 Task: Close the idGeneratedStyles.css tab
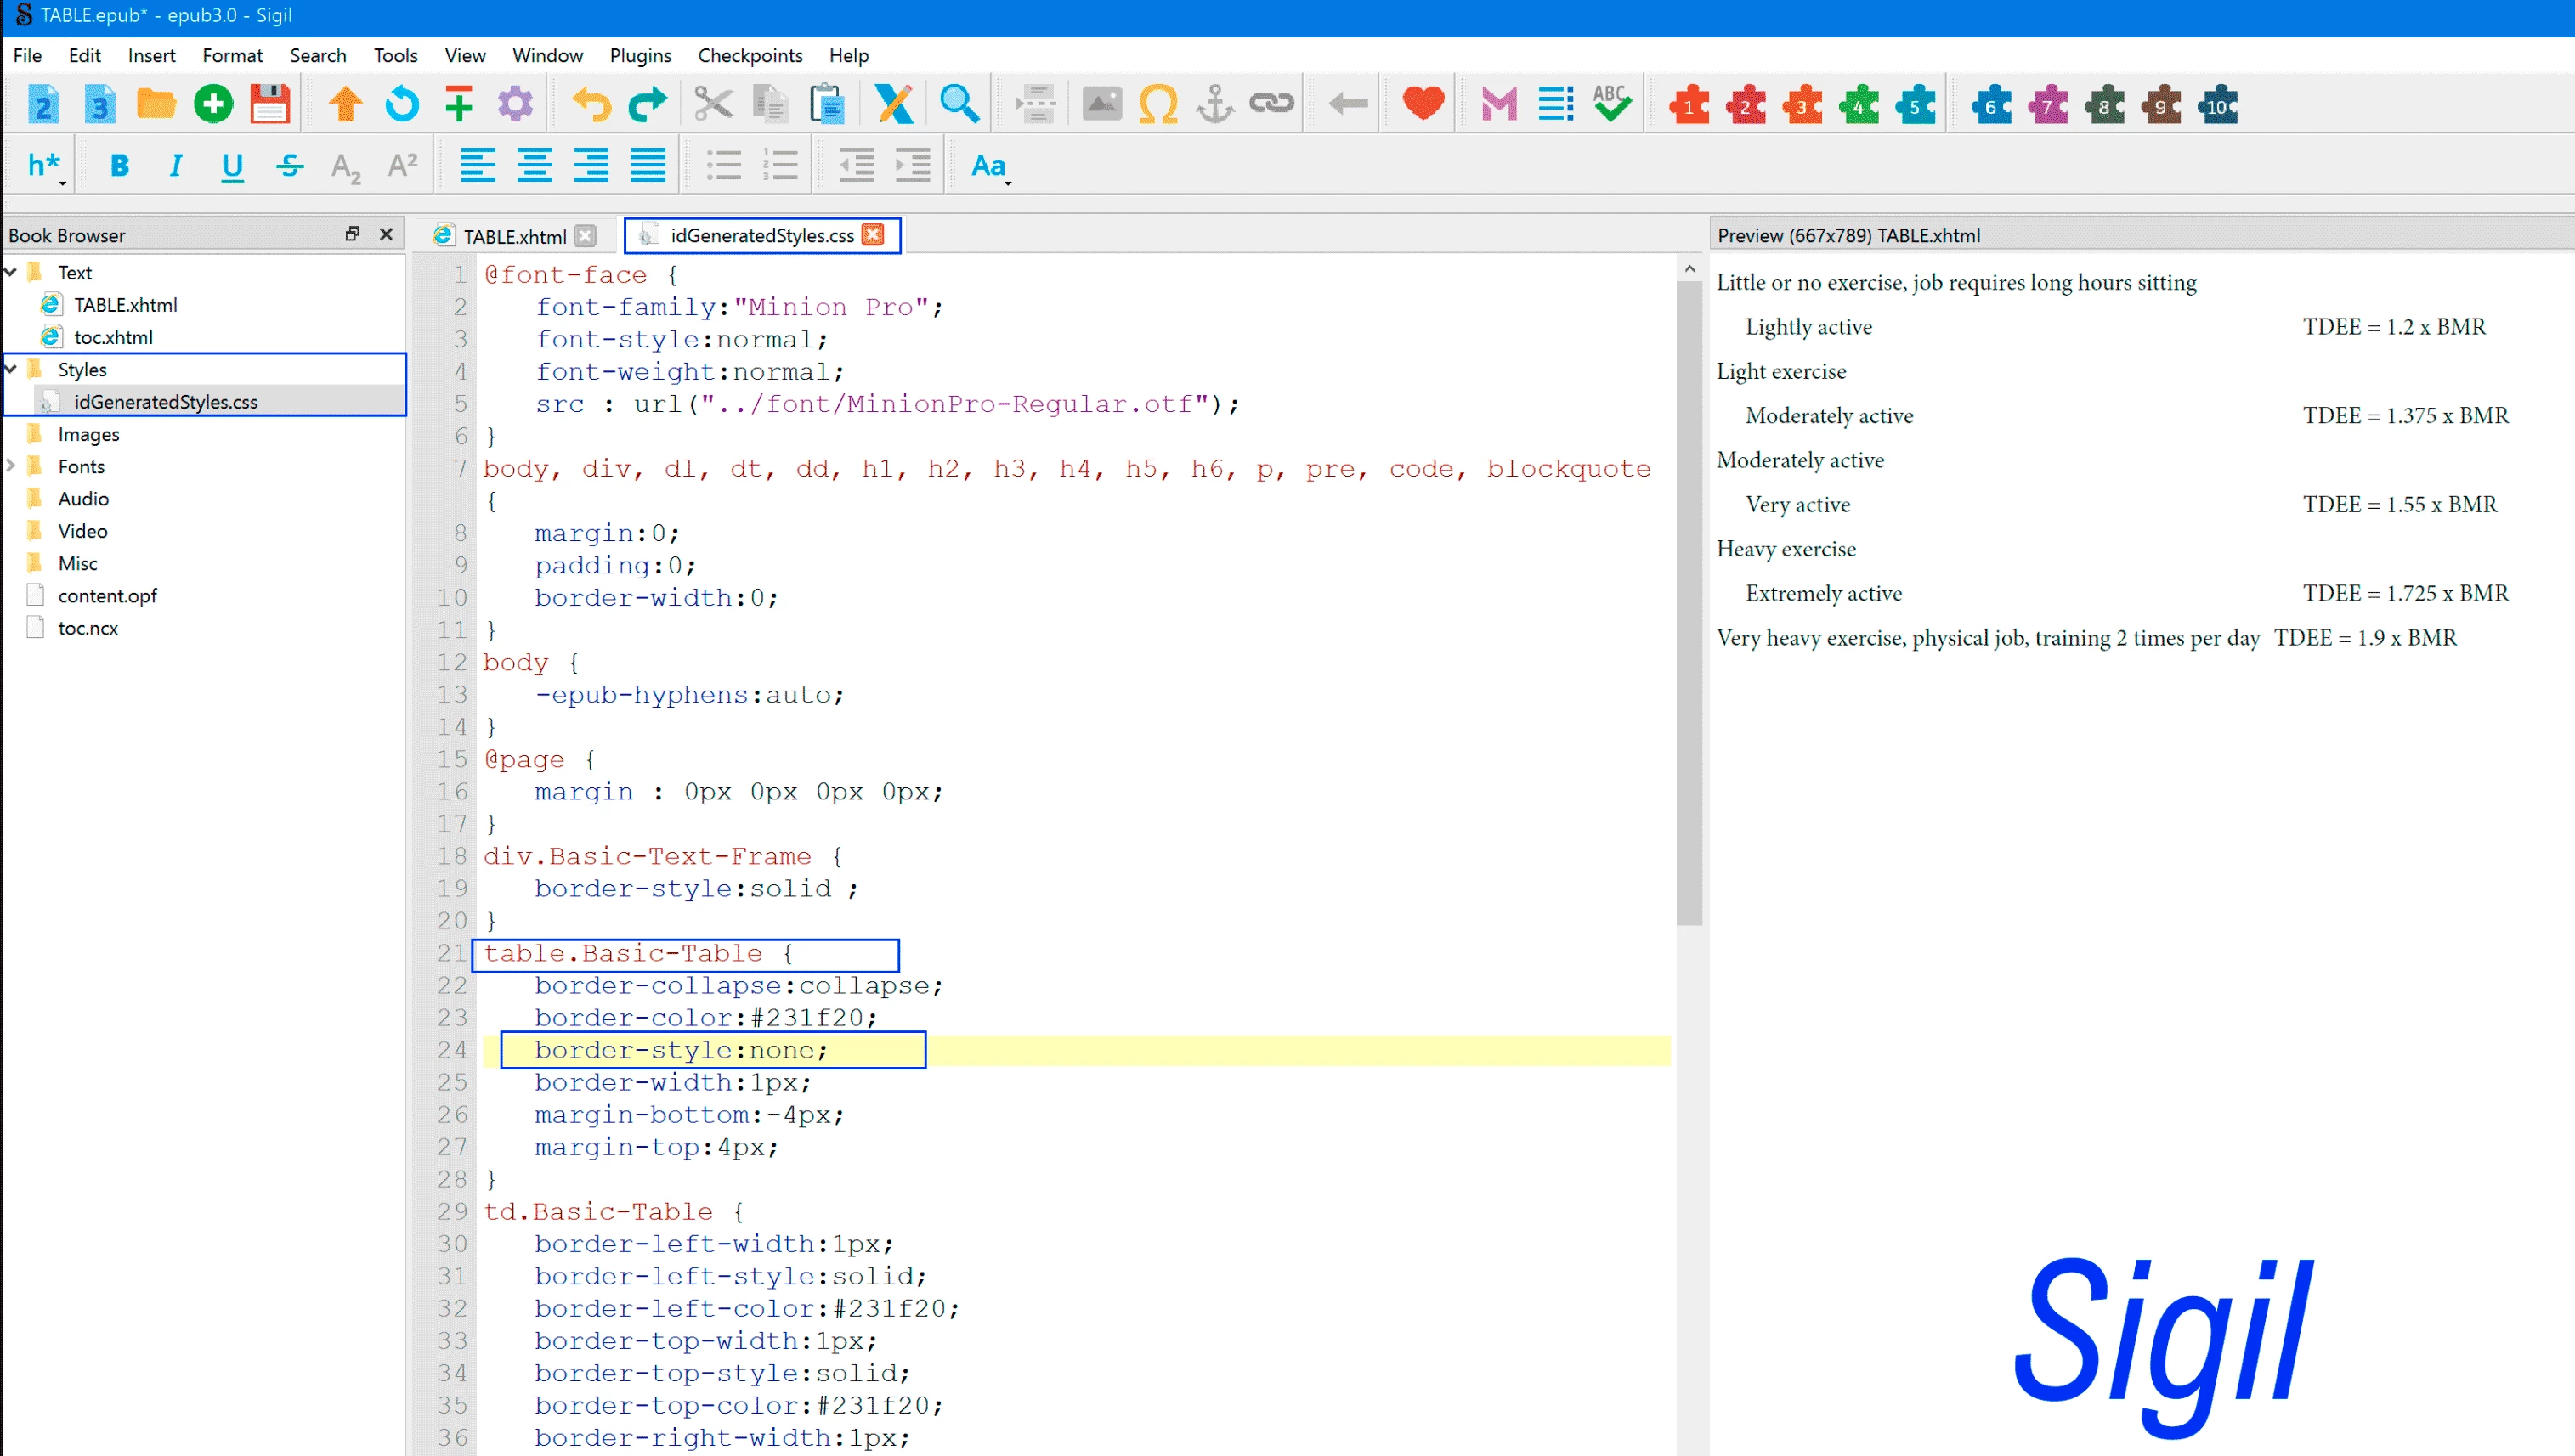[874, 235]
